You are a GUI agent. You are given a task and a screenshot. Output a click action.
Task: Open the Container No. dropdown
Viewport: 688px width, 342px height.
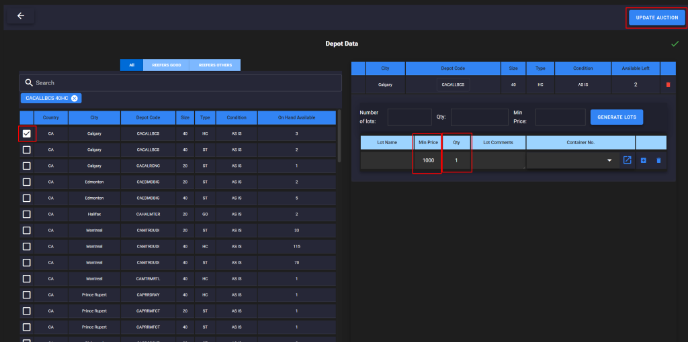tap(609, 160)
